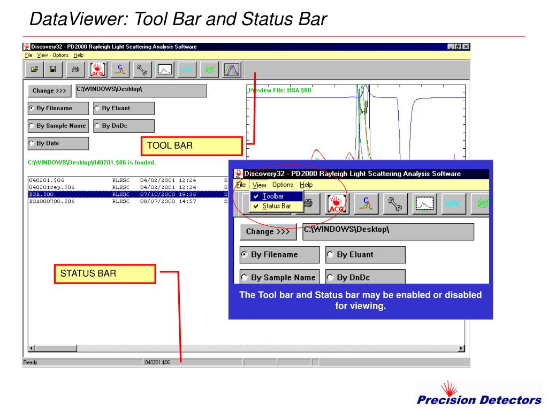Click the large wrench icon in the enlarged inset
This screenshot has height=411, width=548.
click(395, 203)
